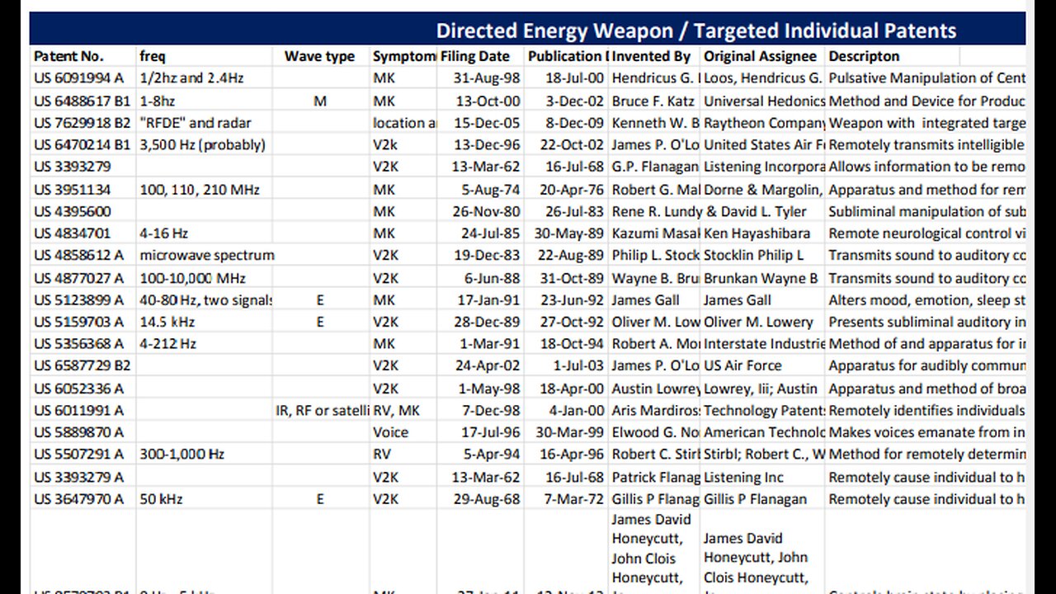Select assignee "Brunkan Wayne B"
The height and width of the screenshot is (594, 1056).
(761, 278)
